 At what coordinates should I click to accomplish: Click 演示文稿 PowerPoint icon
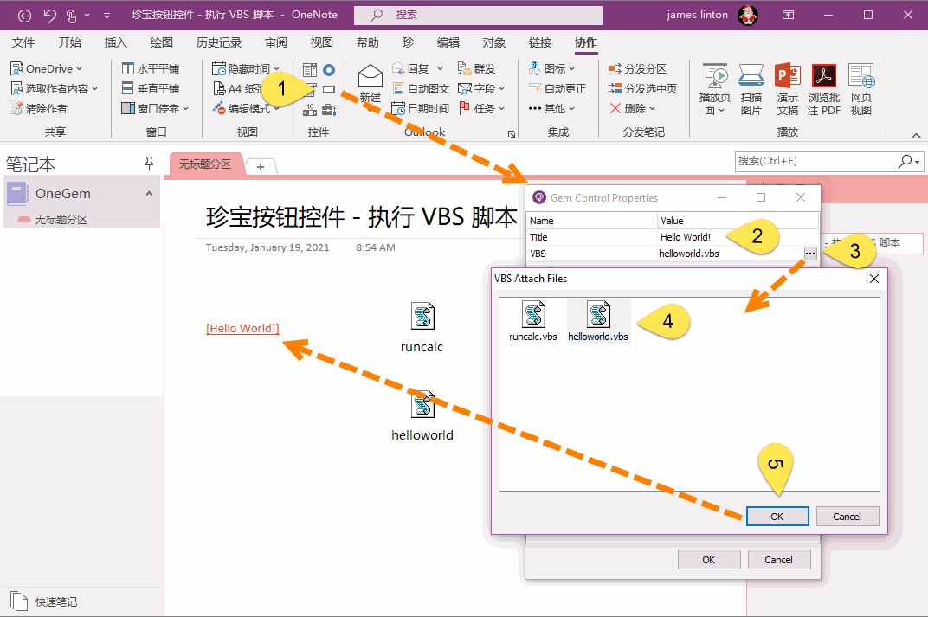788,89
